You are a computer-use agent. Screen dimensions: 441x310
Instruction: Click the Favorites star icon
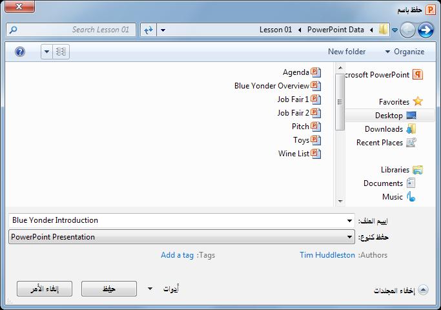(418, 101)
